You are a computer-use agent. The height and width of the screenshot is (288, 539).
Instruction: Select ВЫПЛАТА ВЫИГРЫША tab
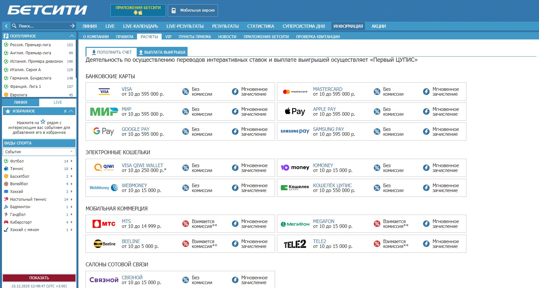(x=162, y=52)
